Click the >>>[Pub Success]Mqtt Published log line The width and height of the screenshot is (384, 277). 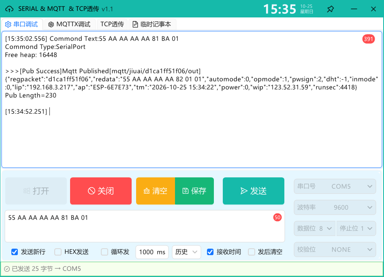coord(103,71)
